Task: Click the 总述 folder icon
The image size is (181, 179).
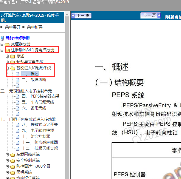Action: [13, 56]
